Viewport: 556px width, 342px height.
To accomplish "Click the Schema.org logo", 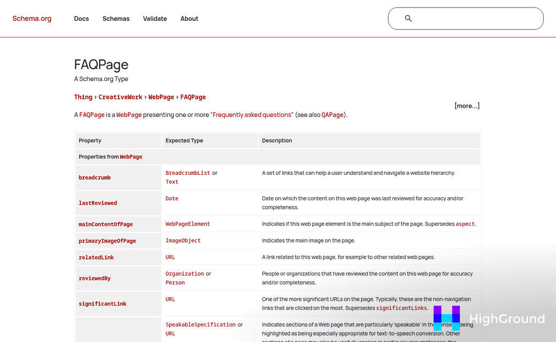I will tap(32, 18).
